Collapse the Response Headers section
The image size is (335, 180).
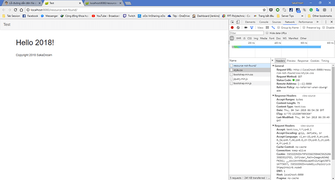click(x=273, y=96)
